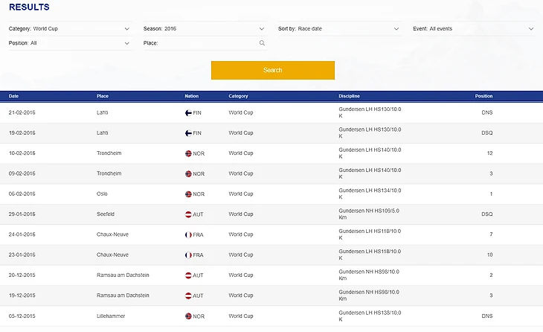543x332 pixels.
Task: Click Austria flag in Seefeld row
Action: 188,214
